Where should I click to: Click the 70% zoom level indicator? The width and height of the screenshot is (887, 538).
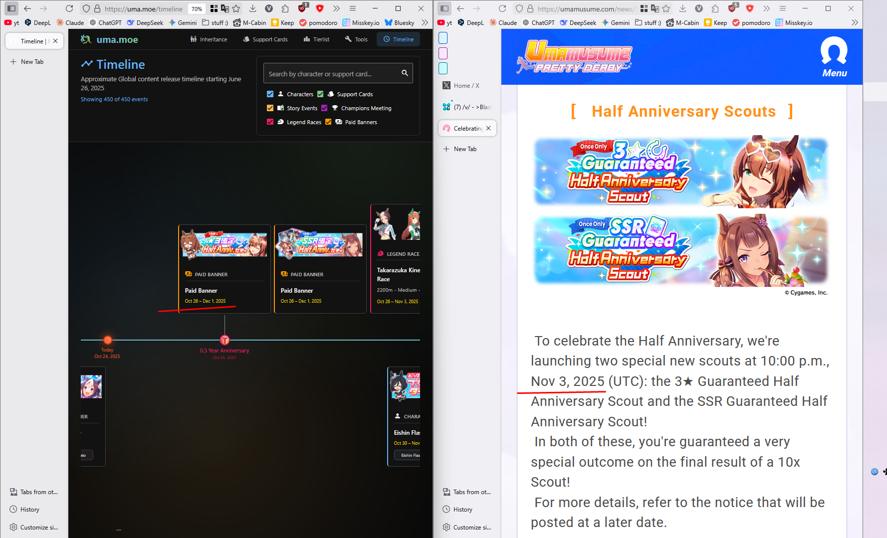coord(197,8)
